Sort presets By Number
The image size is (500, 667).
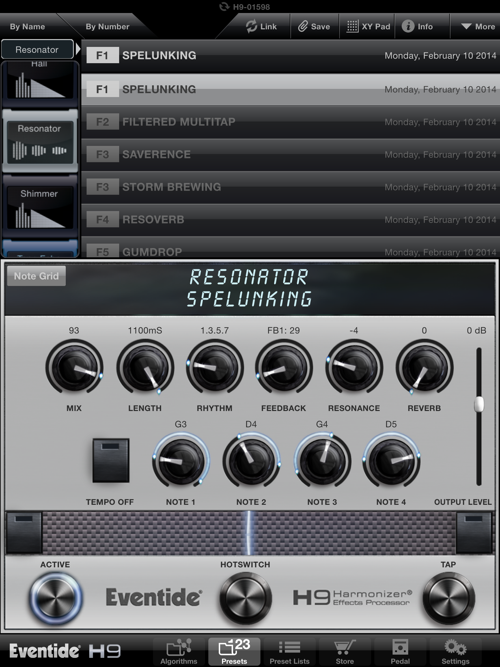(x=107, y=26)
